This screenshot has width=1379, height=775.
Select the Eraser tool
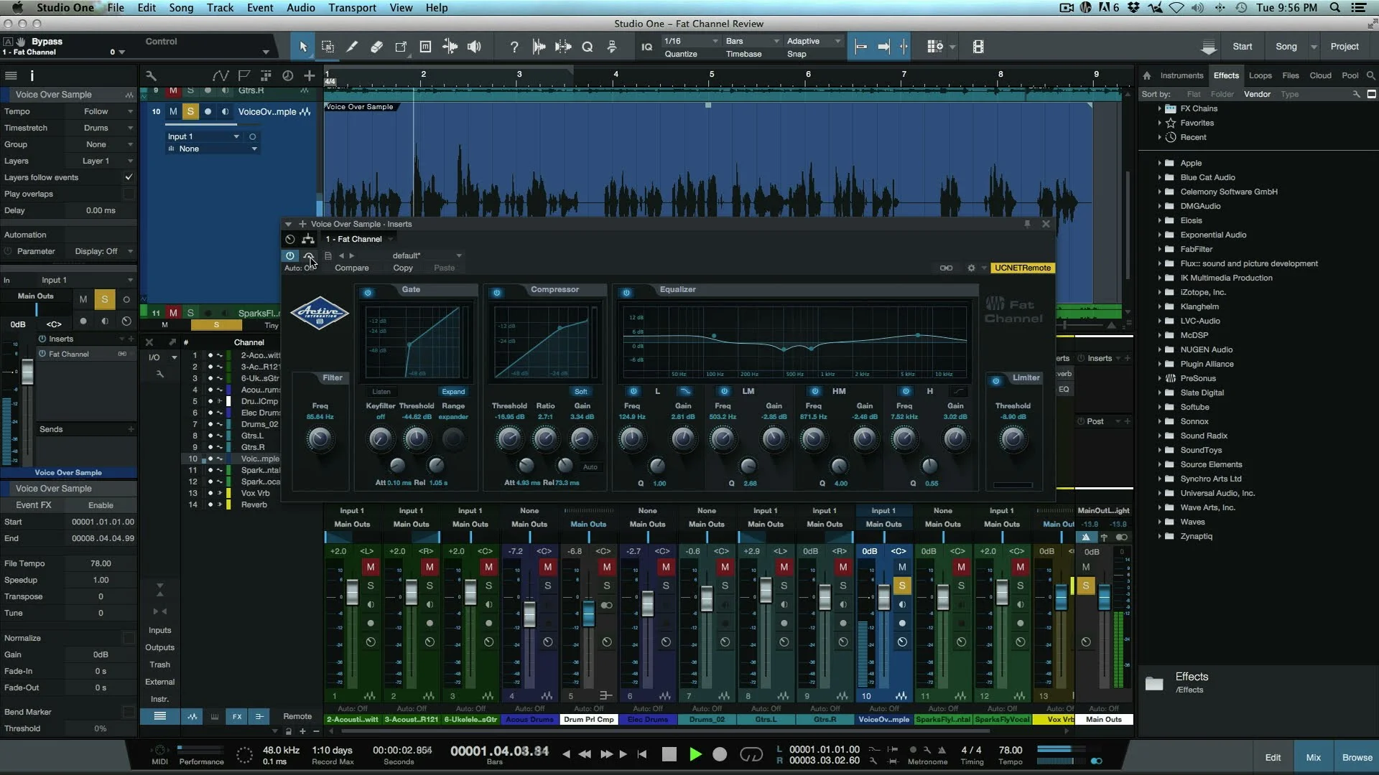pyautogui.click(x=376, y=47)
